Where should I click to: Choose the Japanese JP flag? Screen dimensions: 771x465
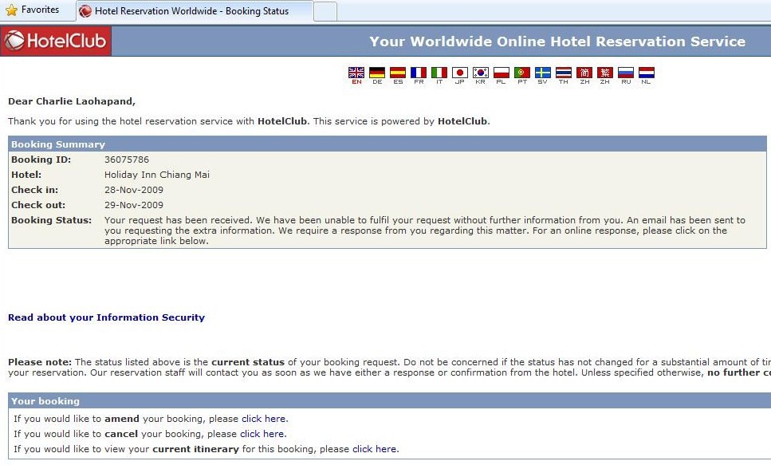(460, 73)
